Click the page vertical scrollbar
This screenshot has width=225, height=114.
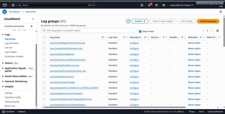pyautogui.click(x=224, y=32)
